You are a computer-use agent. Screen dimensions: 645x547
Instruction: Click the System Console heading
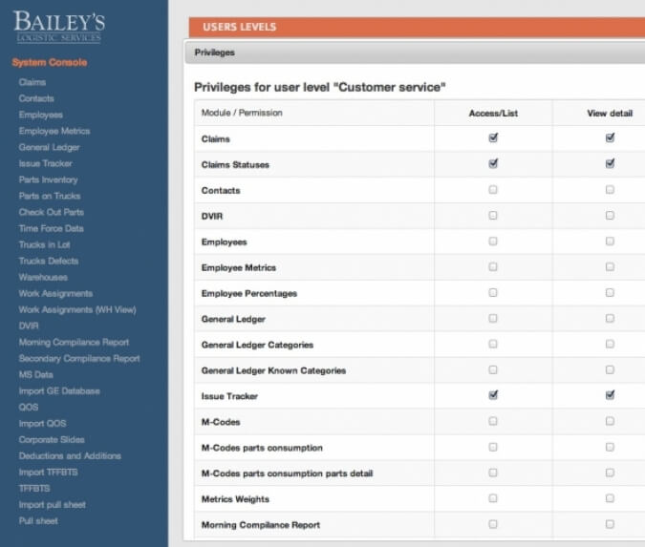coord(50,62)
